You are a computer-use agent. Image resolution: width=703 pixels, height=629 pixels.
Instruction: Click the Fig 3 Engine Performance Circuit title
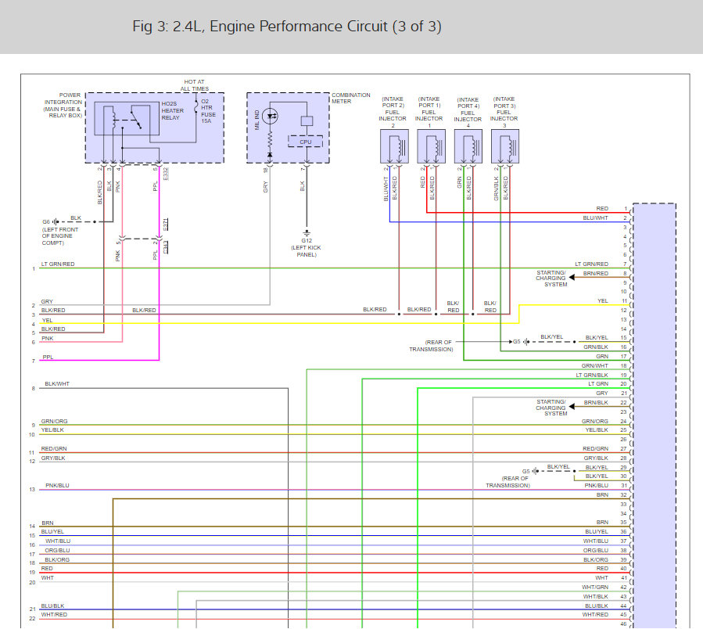[287, 27]
